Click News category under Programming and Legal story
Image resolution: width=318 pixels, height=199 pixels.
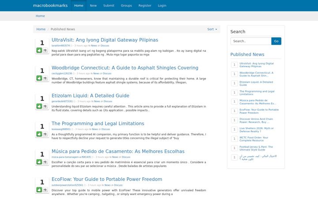95,129
